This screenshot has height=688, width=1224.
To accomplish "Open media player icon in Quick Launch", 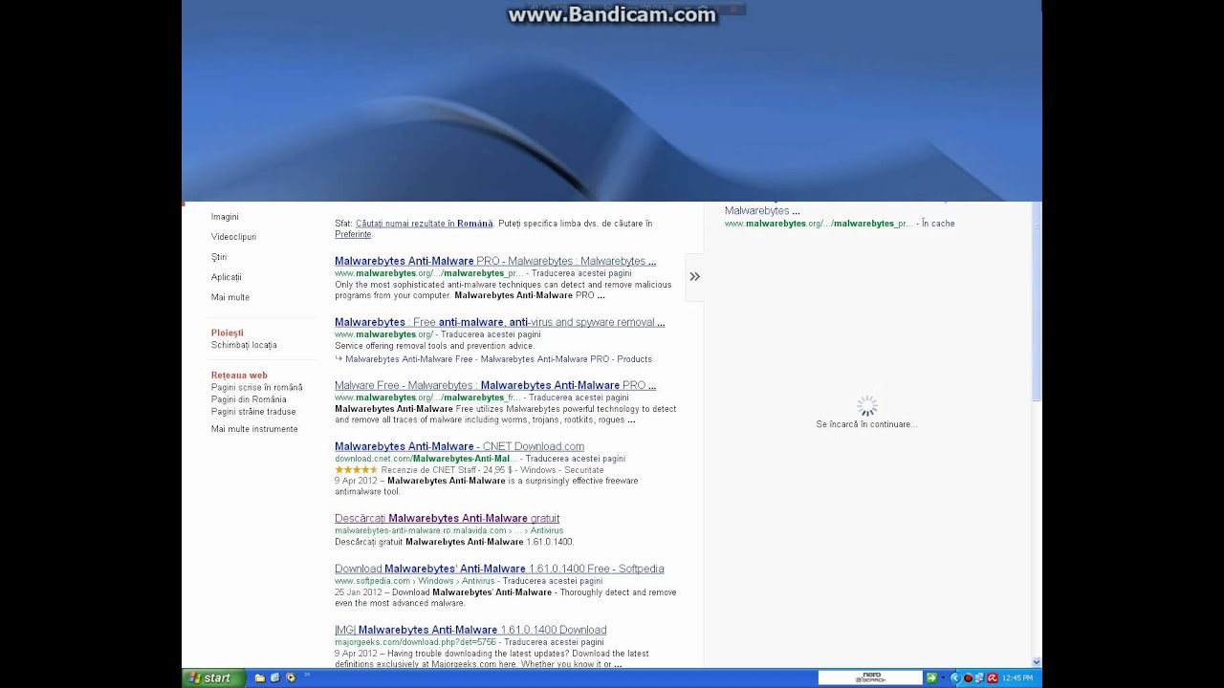I will [291, 678].
